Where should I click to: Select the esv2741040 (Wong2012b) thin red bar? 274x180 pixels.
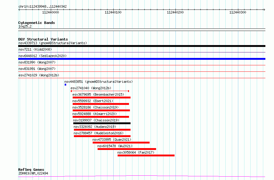coord(100,91)
